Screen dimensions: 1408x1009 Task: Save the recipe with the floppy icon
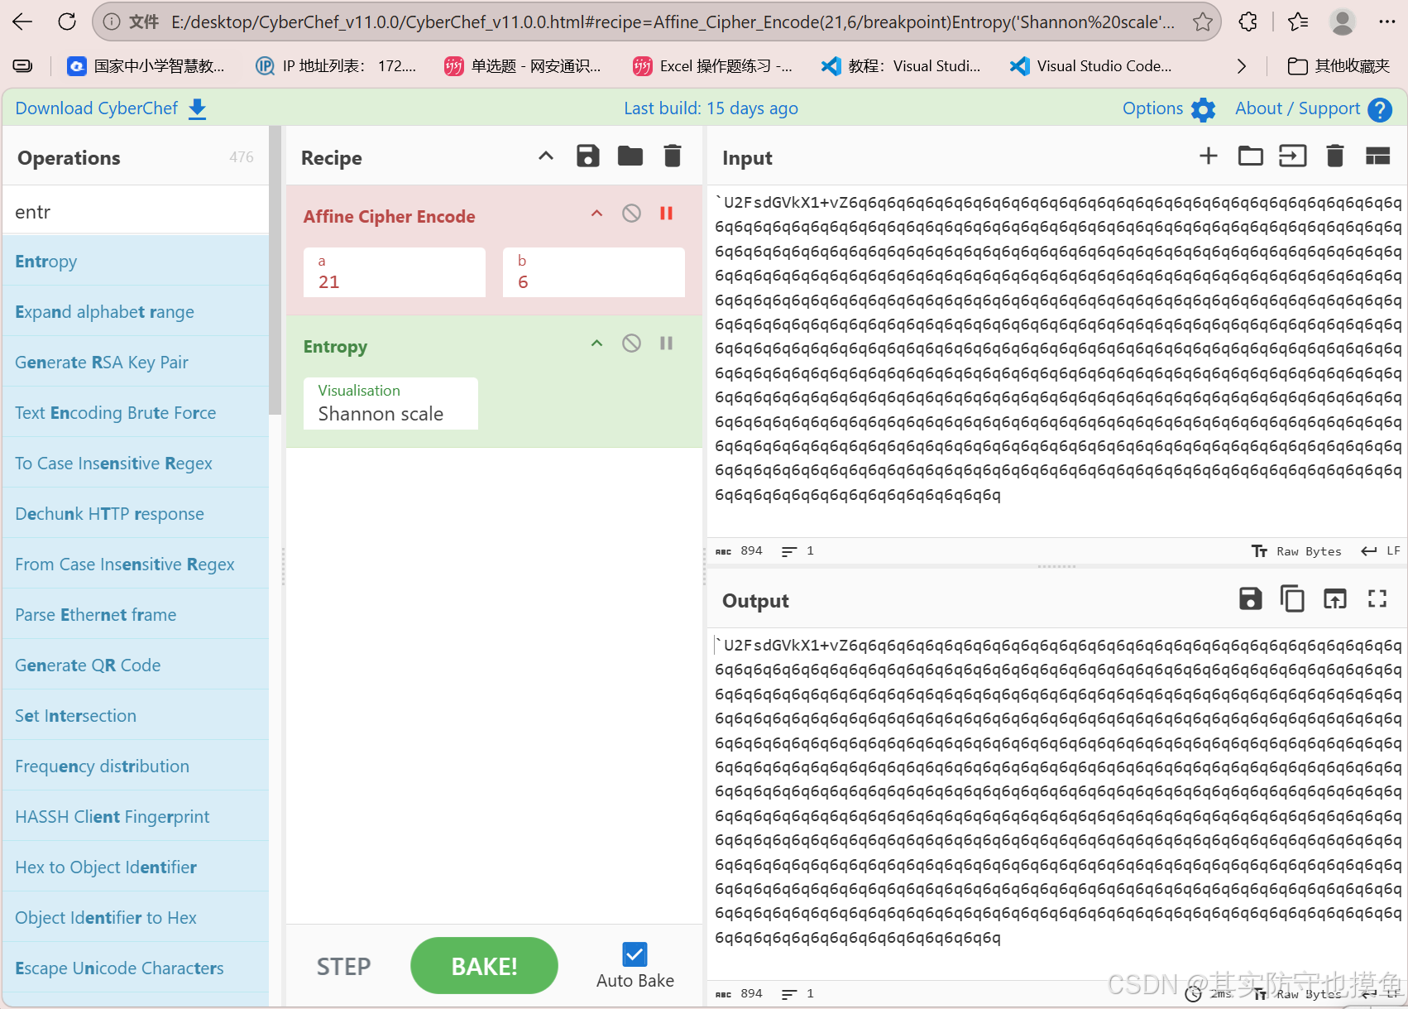pos(588,156)
